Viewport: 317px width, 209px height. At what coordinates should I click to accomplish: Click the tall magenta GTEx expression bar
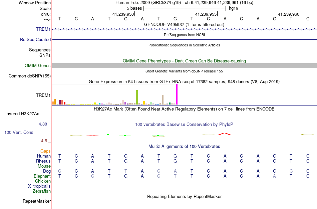177,94
